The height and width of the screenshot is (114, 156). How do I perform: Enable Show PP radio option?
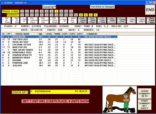pyautogui.click(x=63, y=20)
